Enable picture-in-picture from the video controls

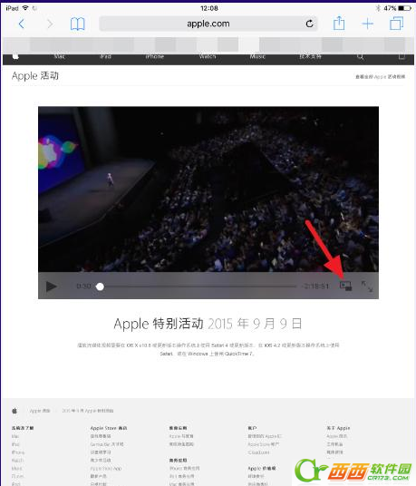point(345,286)
